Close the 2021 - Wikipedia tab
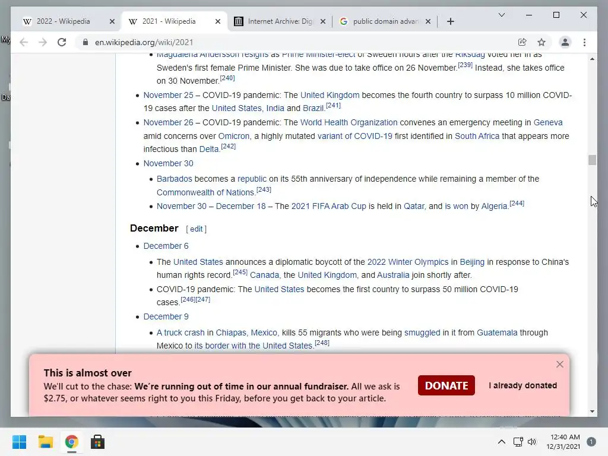 [x=218, y=21]
